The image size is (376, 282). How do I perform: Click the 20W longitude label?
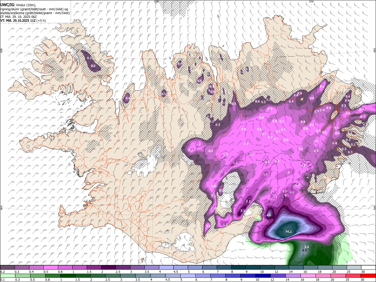click(156, 1)
